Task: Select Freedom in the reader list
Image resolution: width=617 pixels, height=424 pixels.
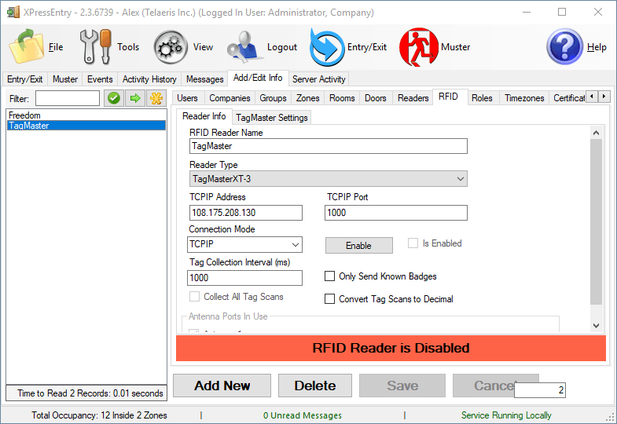Action: tap(86, 115)
